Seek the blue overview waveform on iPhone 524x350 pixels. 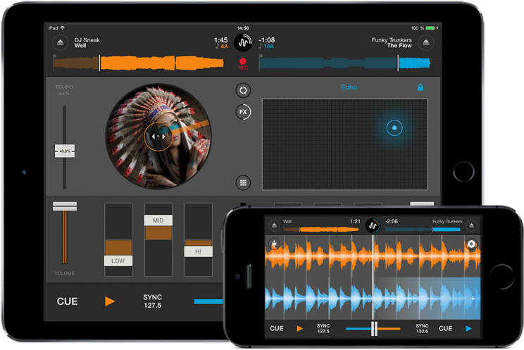pyautogui.click(x=423, y=230)
